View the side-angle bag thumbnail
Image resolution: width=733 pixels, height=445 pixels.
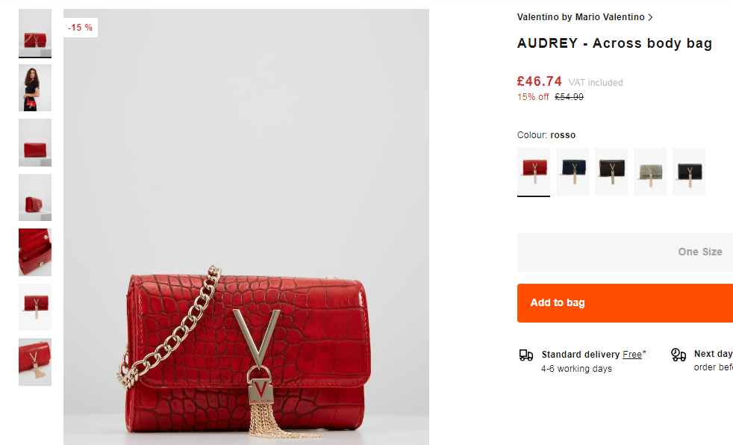[x=35, y=197]
